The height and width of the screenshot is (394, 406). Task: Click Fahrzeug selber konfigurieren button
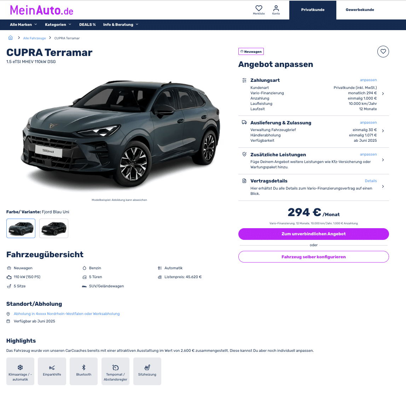pyautogui.click(x=313, y=257)
